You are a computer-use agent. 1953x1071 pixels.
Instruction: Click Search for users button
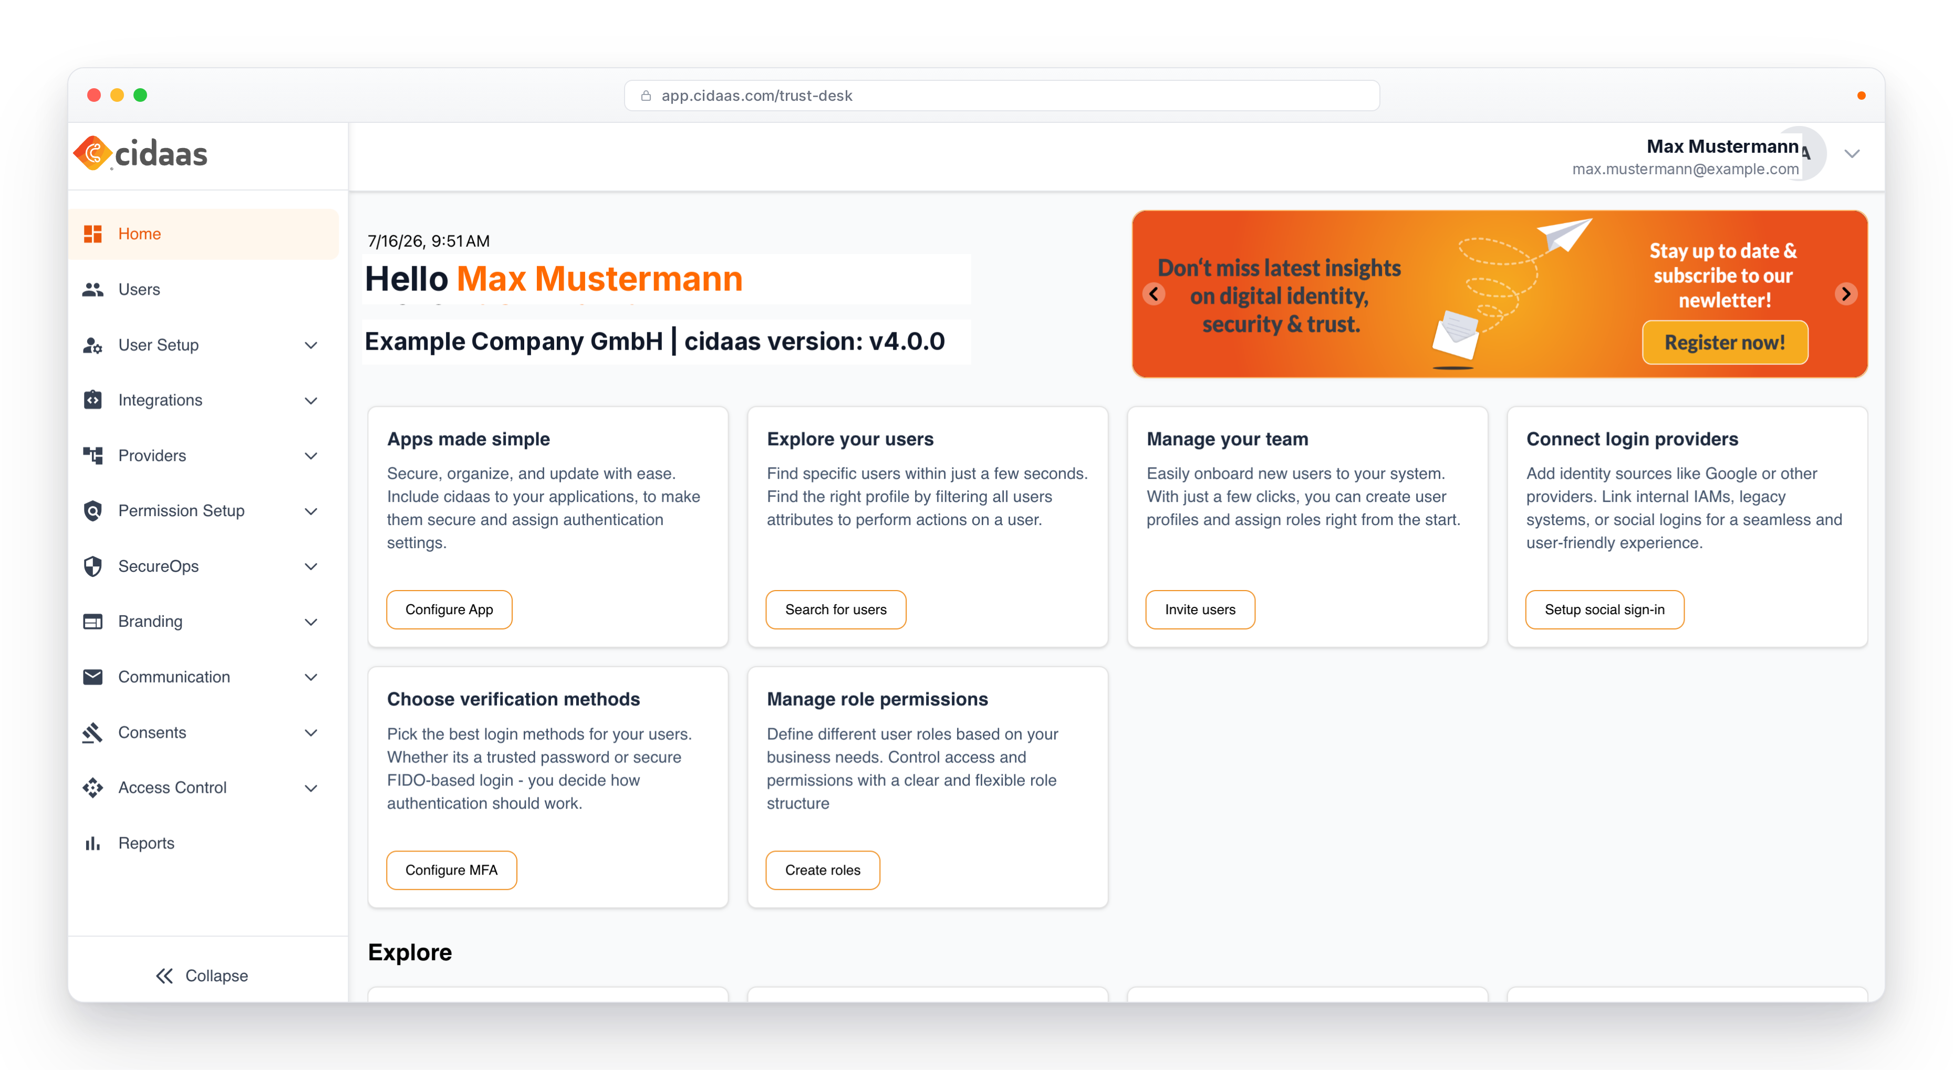pos(836,610)
